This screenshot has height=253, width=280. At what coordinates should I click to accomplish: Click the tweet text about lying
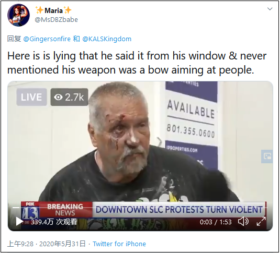point(137,63)
